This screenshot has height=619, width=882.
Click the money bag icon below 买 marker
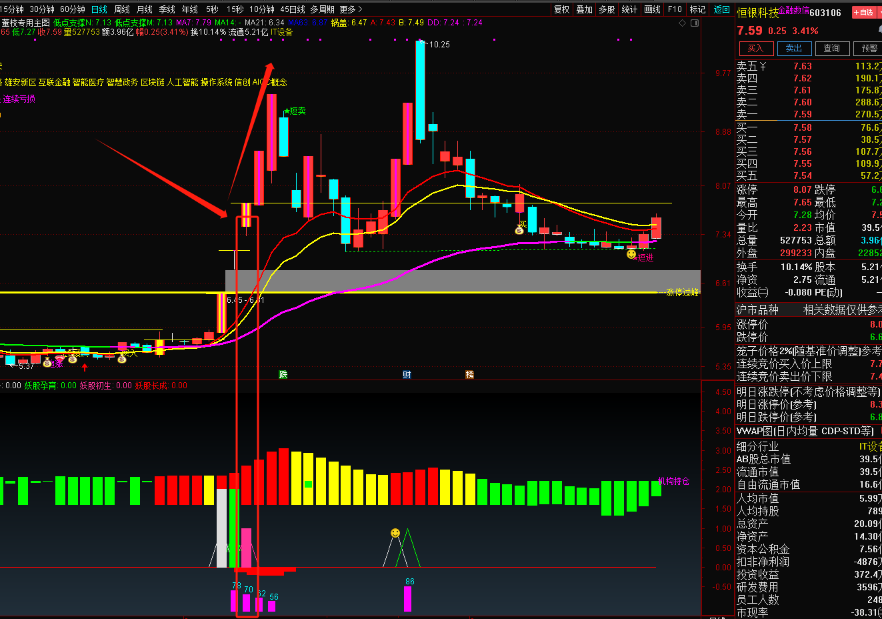(x=519, y=229)
